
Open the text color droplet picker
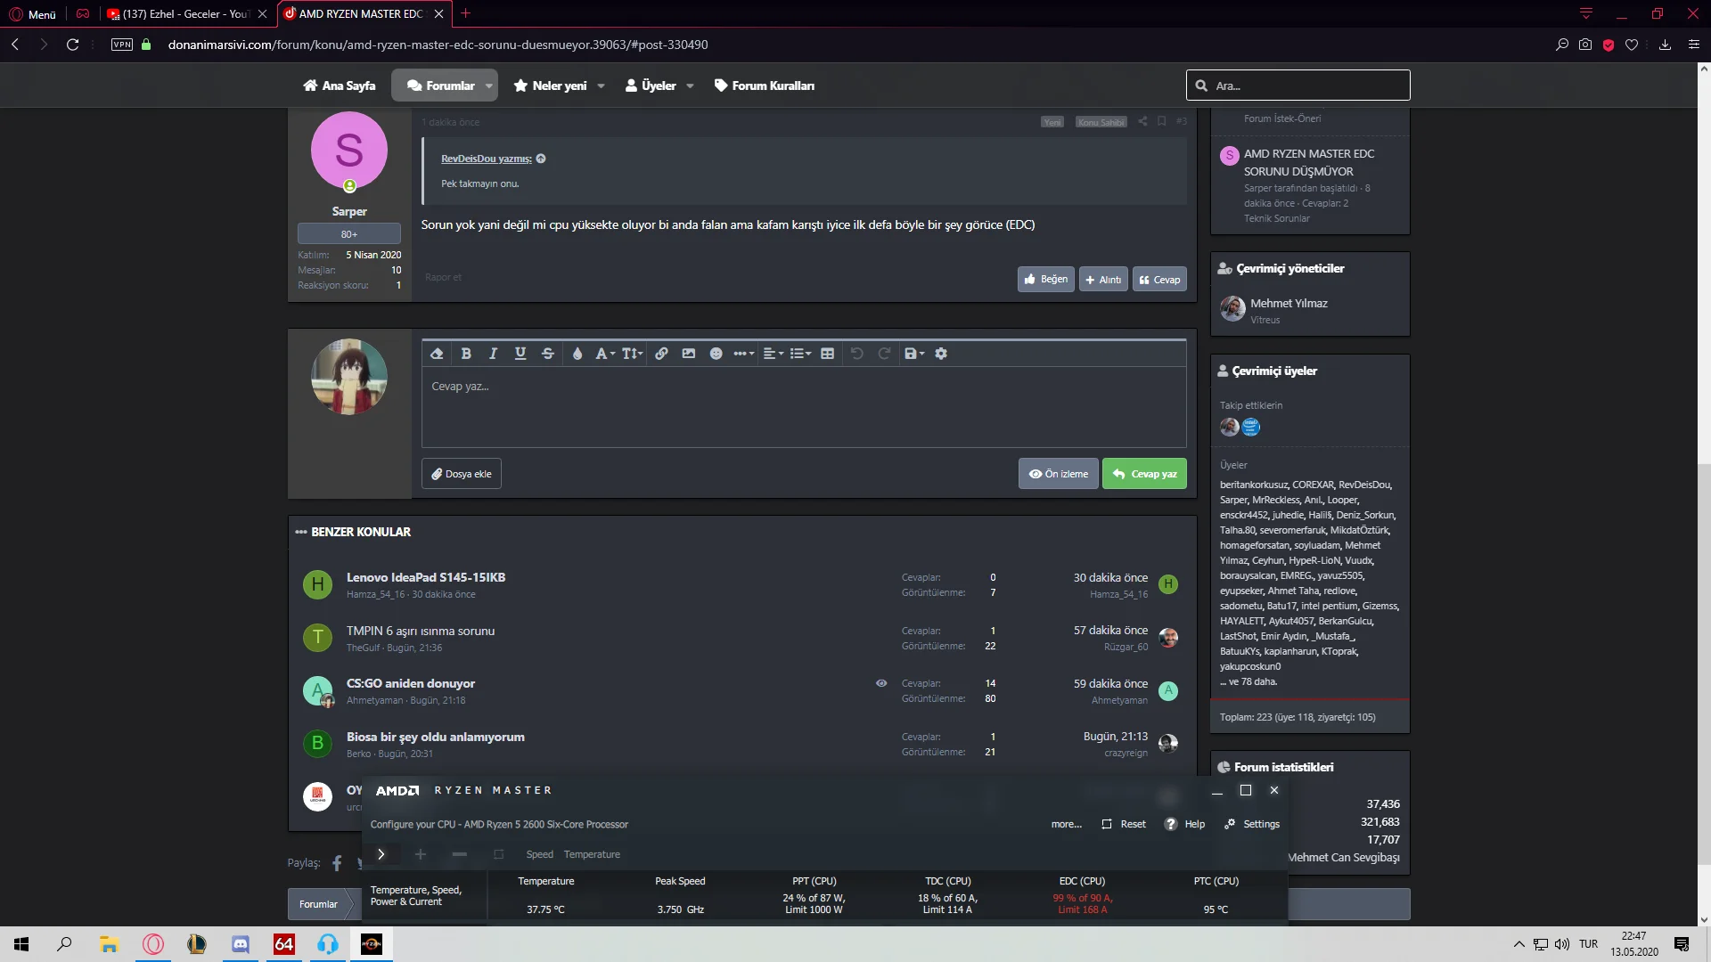(577, 354)
